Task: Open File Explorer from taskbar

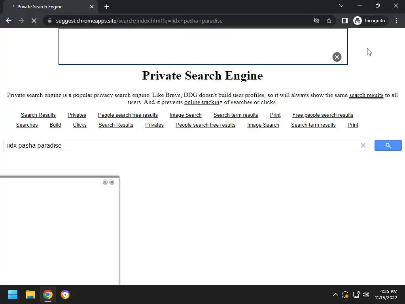Action: [x=30, y=294]
